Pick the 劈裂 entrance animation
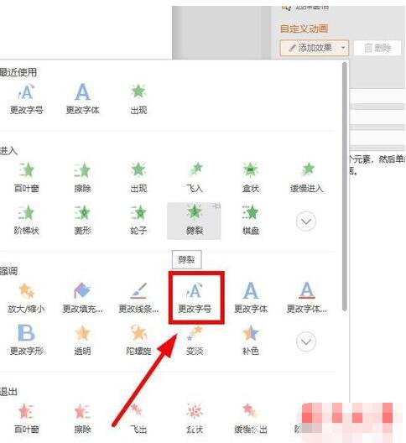Image resolution: width=406 pixels, height=443 pixels. click(x=194, y=221)
